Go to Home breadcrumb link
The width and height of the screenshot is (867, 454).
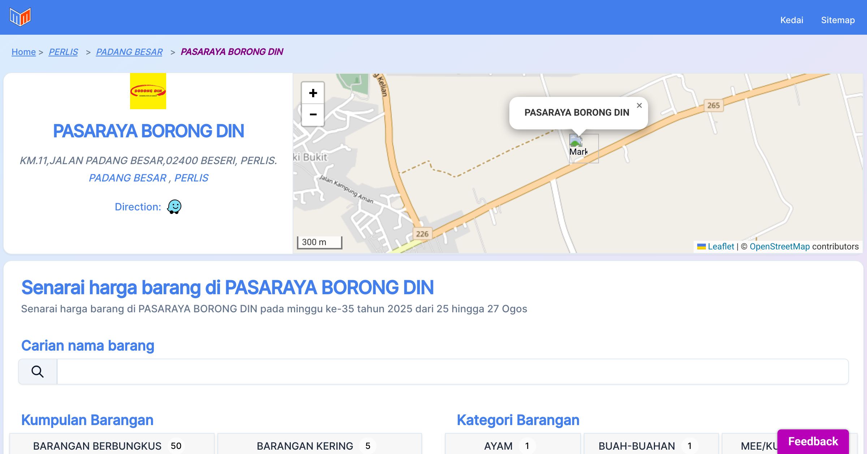click(x=23, y=52)
